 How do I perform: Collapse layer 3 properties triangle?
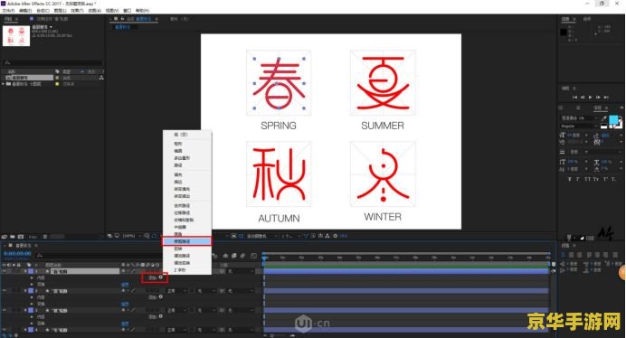(x=25, y=311)
